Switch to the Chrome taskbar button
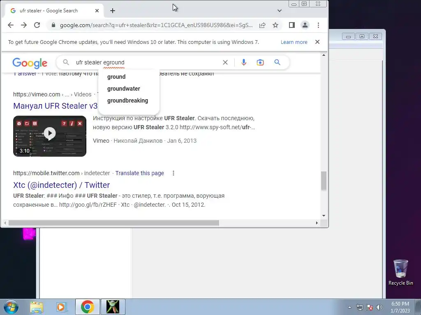 point(87,307)
